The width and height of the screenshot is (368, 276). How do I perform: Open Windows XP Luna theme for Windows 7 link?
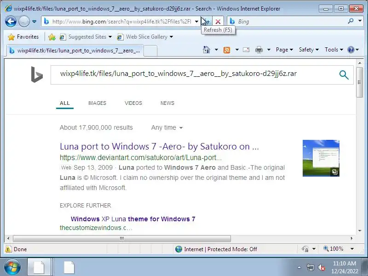[x=133, y=219]
